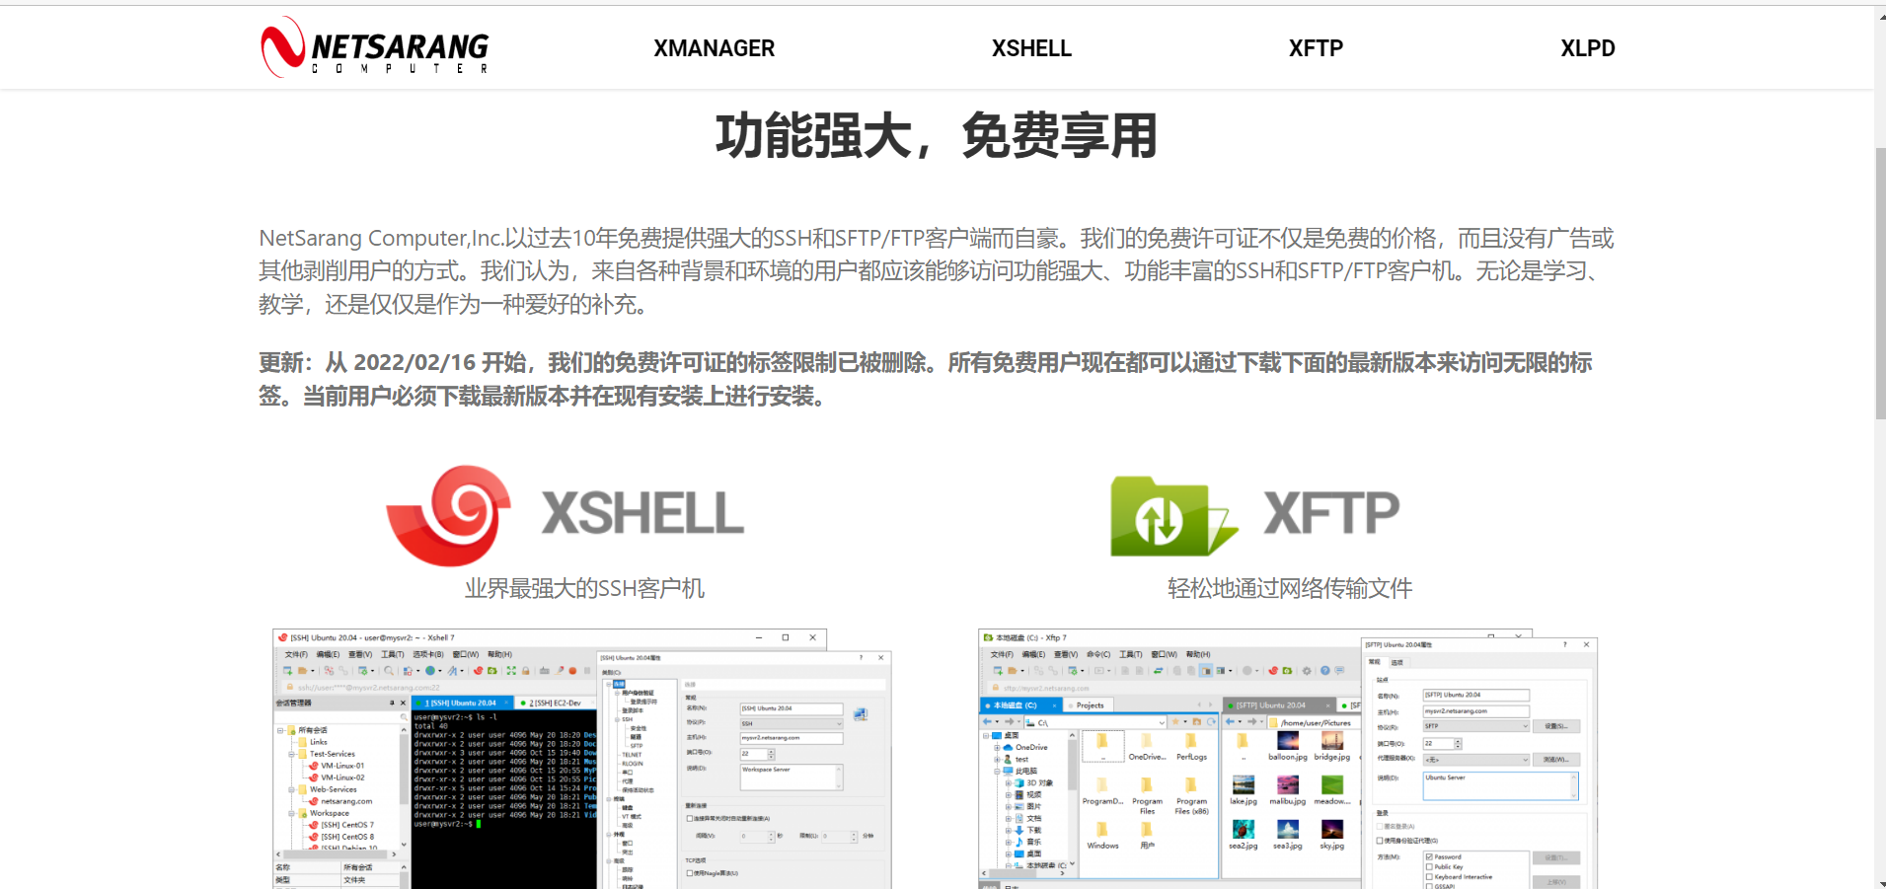Open the XSHELL navigation menu item
Screen dimensions: 1886x889
1031,48
